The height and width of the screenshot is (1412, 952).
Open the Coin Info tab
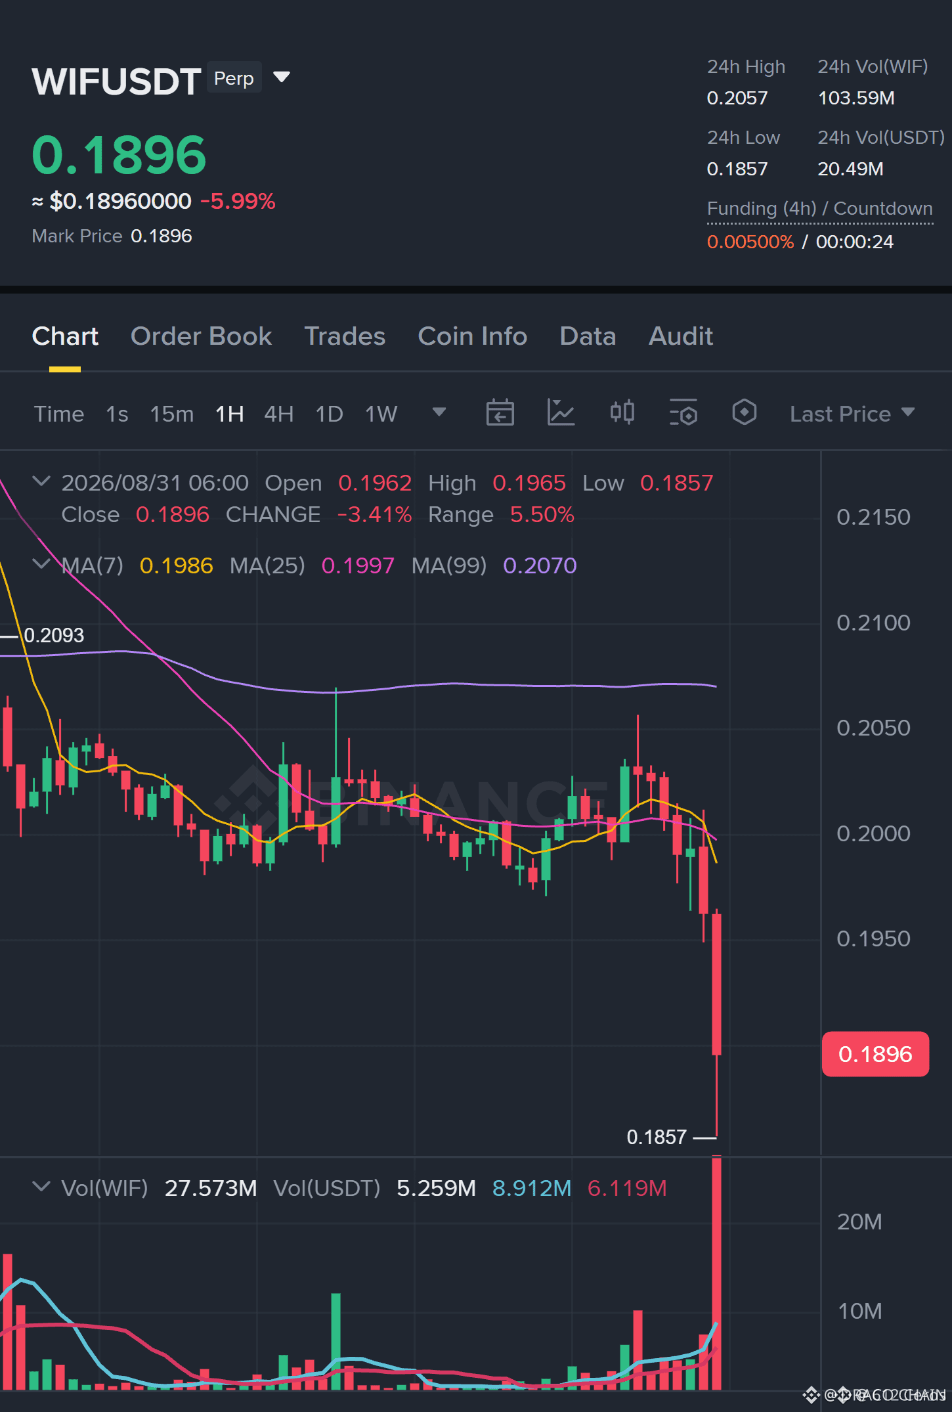(473, 336)
